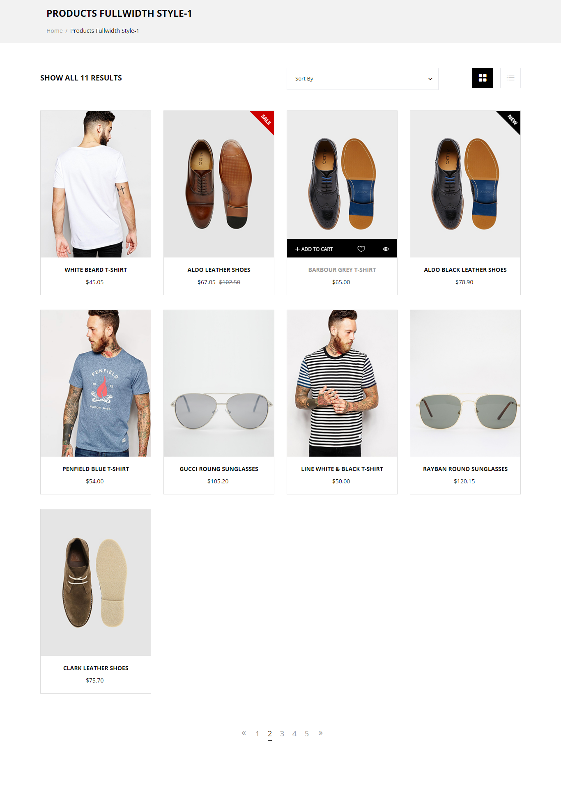The width and height of the screenshot is (561, 786).
Task: Open quick view eye icon
Action: pos(386,249)
